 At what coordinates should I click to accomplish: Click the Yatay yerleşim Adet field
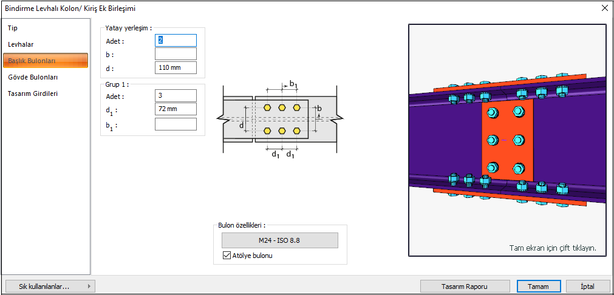coord(176,40)
